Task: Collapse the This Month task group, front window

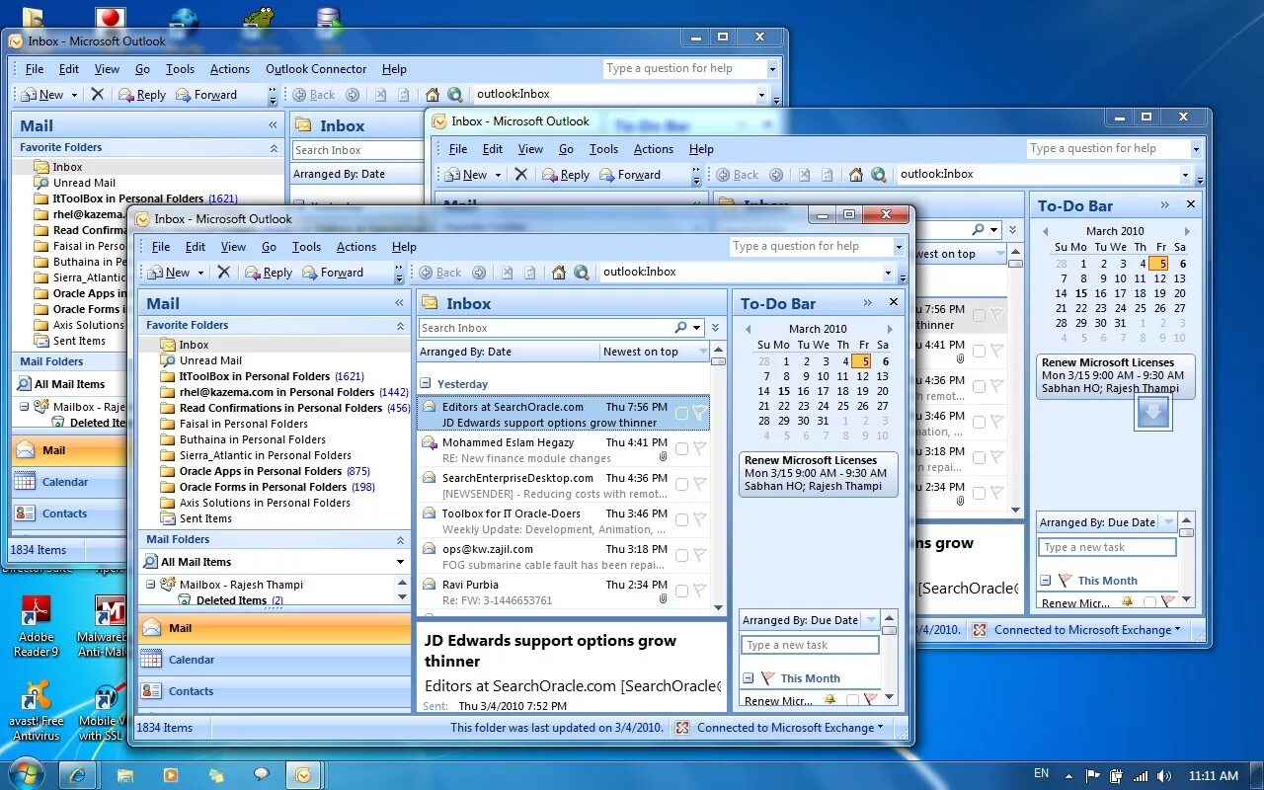Action: pyautogui.click(x=749, y=678)
